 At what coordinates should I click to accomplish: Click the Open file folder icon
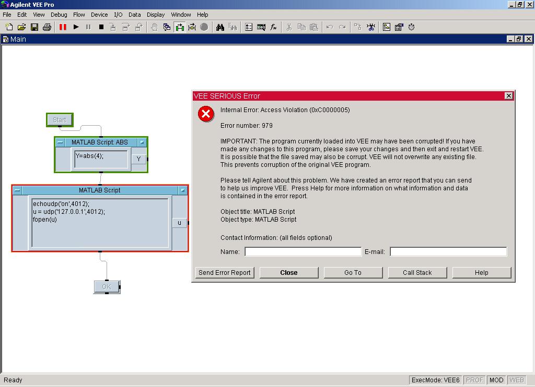pos(22,27)
